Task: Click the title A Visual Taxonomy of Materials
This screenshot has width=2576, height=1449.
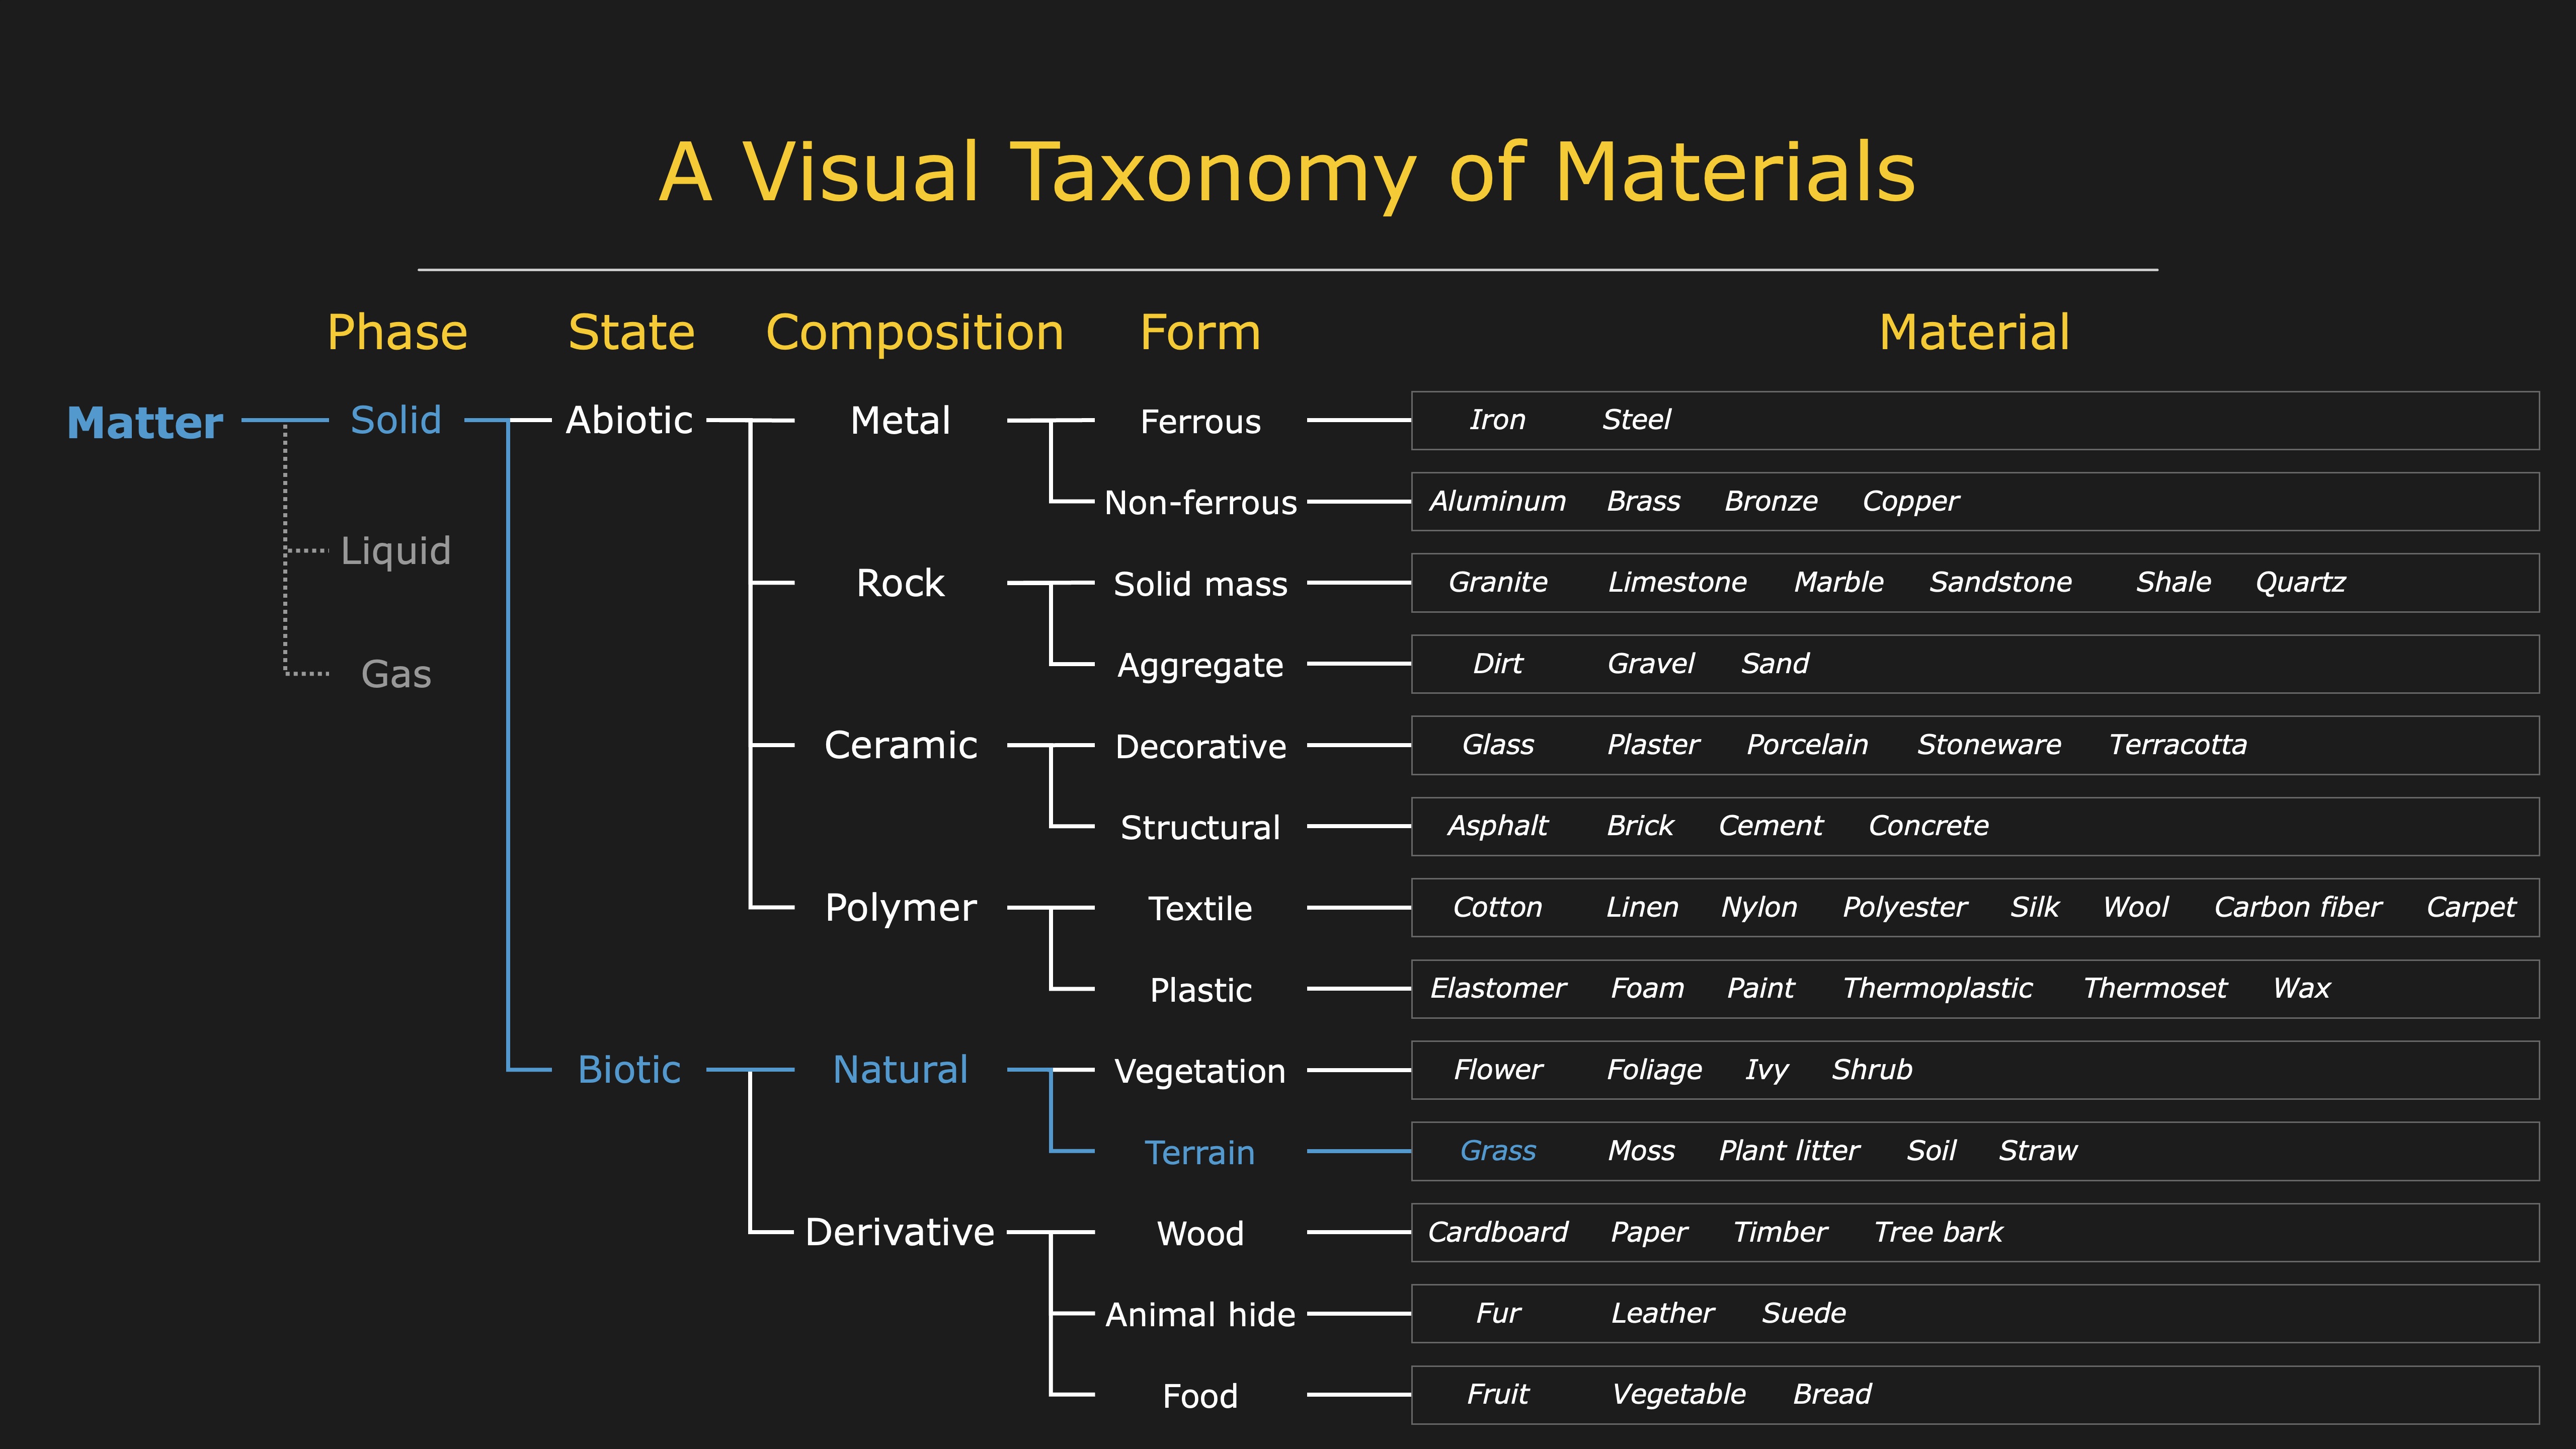Action: click(1287, 172)
